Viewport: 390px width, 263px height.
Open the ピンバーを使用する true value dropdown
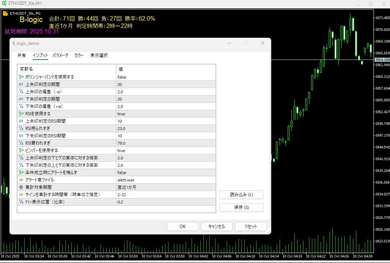pos(165,151)
